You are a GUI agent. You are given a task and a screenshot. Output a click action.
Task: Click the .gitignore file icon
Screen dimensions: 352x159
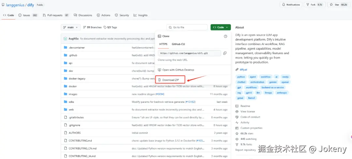click(x=66, y=125)
